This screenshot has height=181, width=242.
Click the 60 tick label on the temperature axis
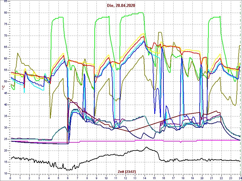5,59
